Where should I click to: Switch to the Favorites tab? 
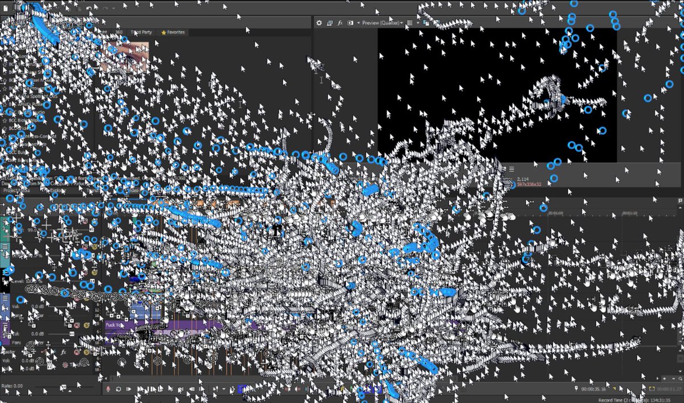coord(173,32)
